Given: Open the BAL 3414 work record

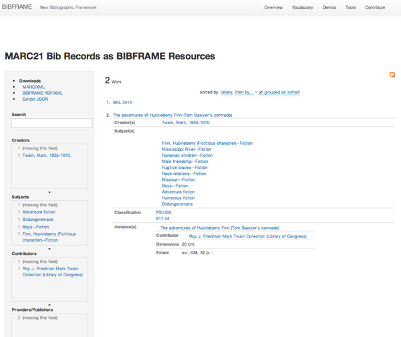Looking at the screenshot, I should [123, 102].
